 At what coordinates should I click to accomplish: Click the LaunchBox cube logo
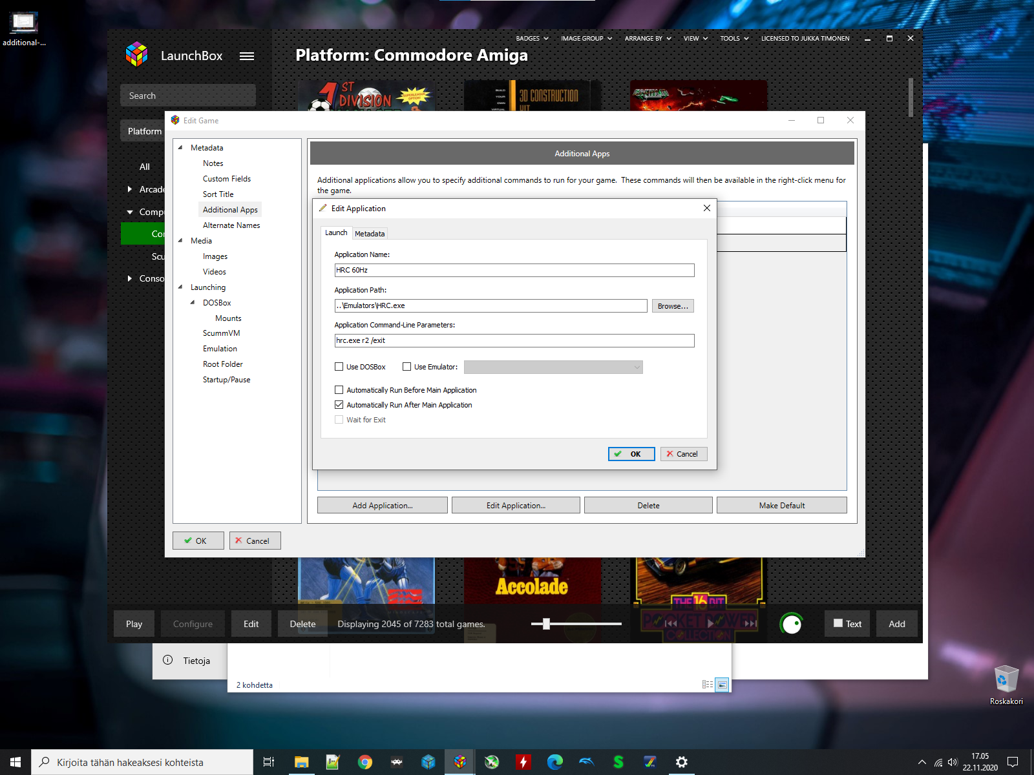click(x=136, y=55)
